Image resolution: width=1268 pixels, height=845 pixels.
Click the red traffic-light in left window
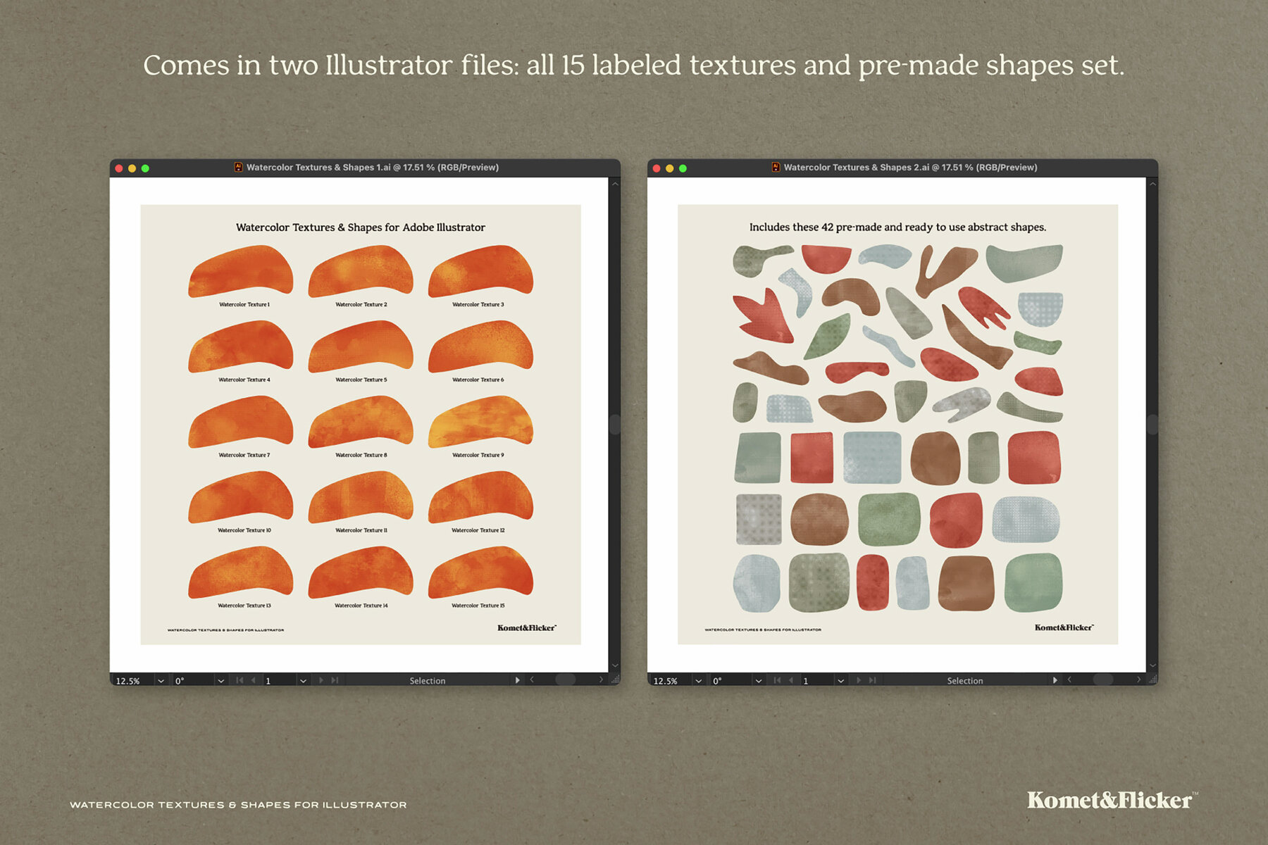(x=117, y=167)
